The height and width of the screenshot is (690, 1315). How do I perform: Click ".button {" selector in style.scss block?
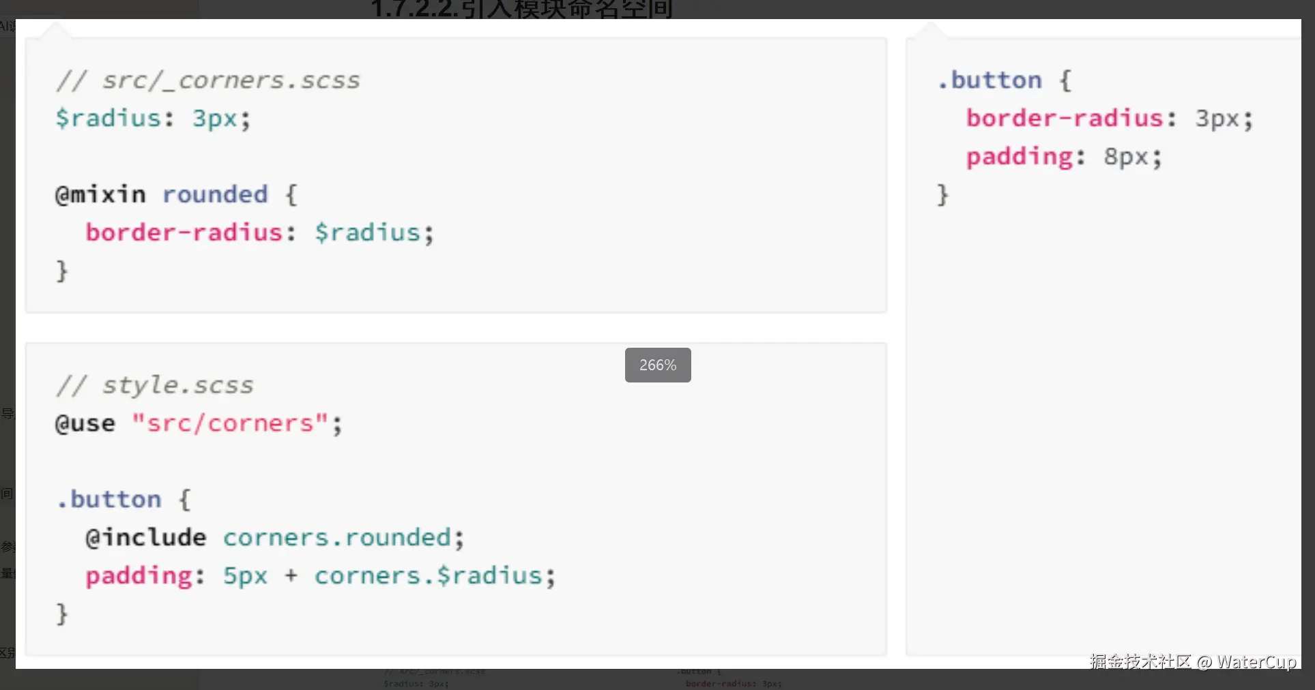point(124,500)
